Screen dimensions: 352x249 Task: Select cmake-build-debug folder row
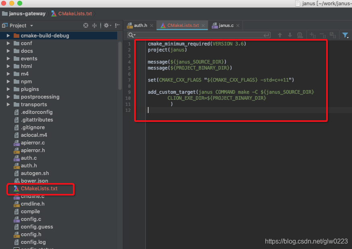[58, 36]
